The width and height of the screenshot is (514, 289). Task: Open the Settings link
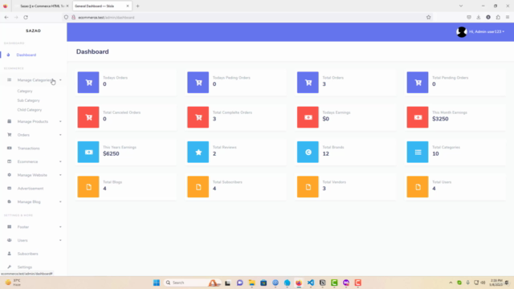[x=25, y=267]
